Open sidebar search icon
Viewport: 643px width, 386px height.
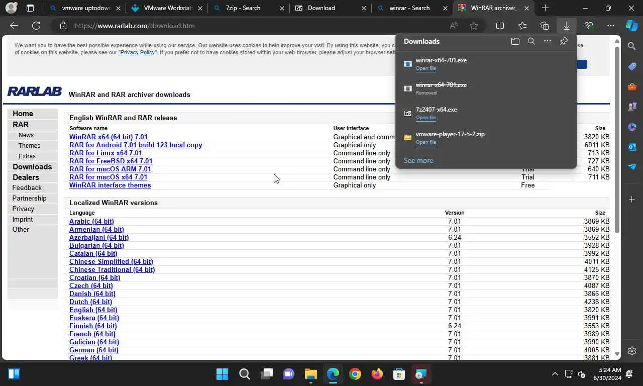coord(632,46)
